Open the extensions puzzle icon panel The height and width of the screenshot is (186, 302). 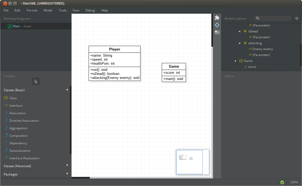coord(217,17)
